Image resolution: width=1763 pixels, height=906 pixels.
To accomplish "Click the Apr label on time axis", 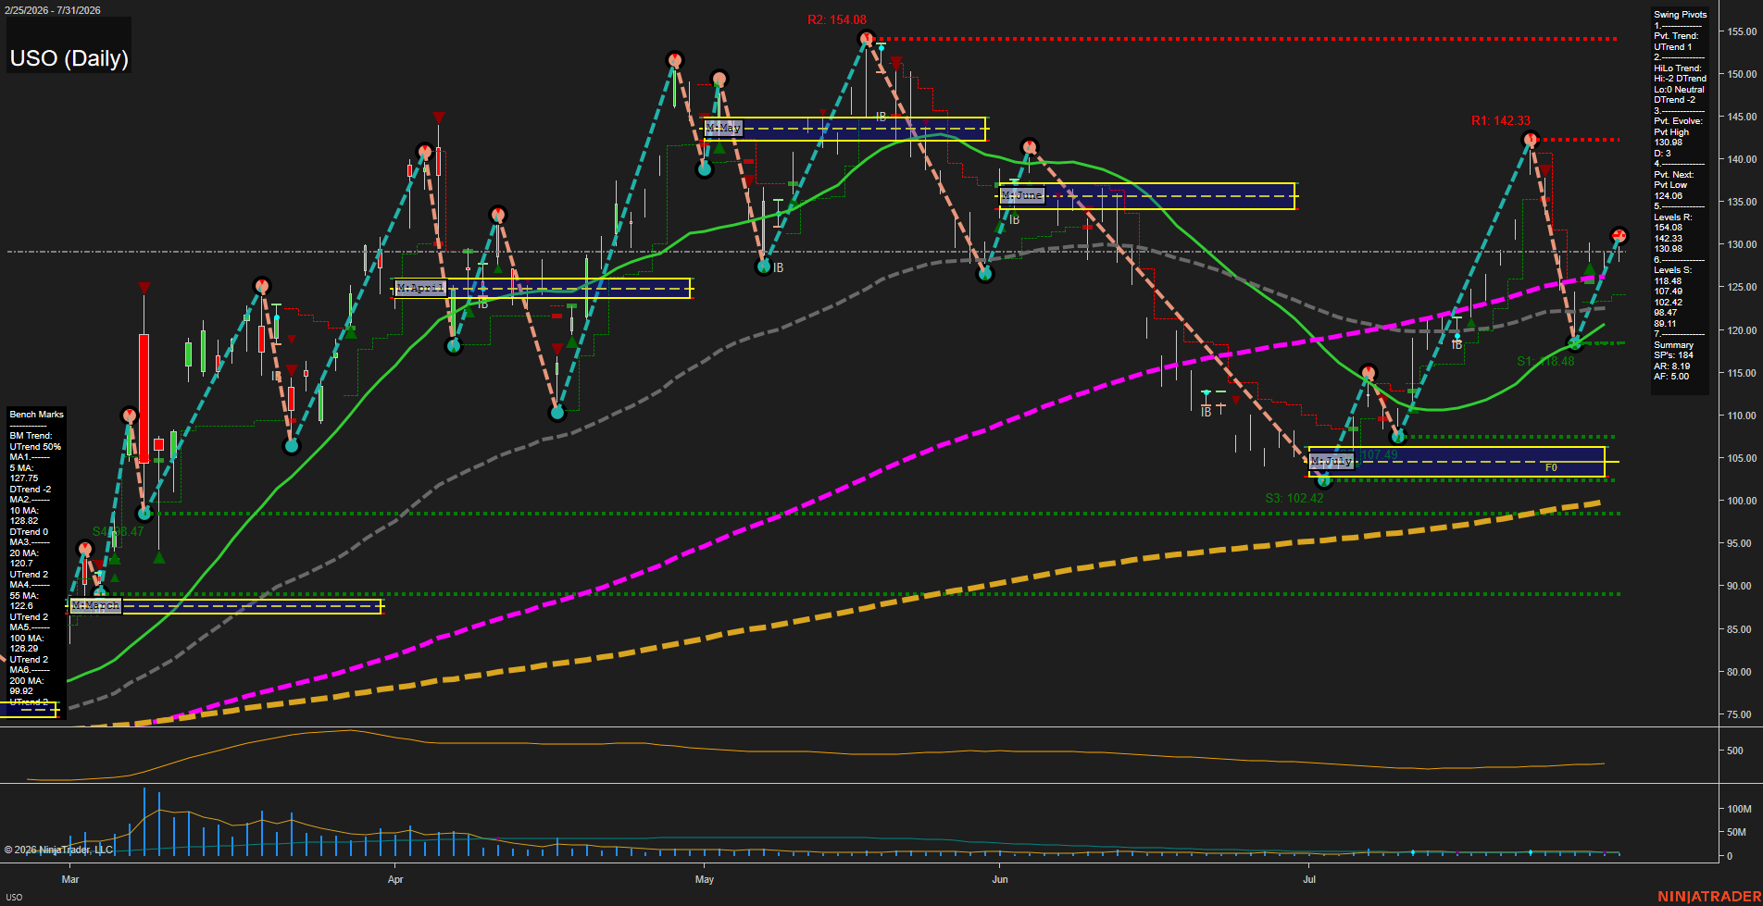I will (x=395, y=879).
